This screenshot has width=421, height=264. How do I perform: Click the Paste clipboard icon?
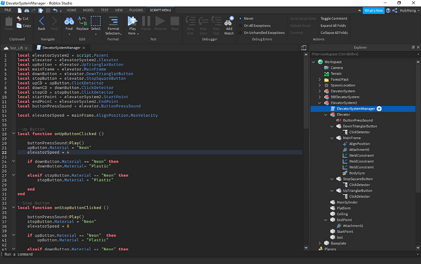point(9,21)
